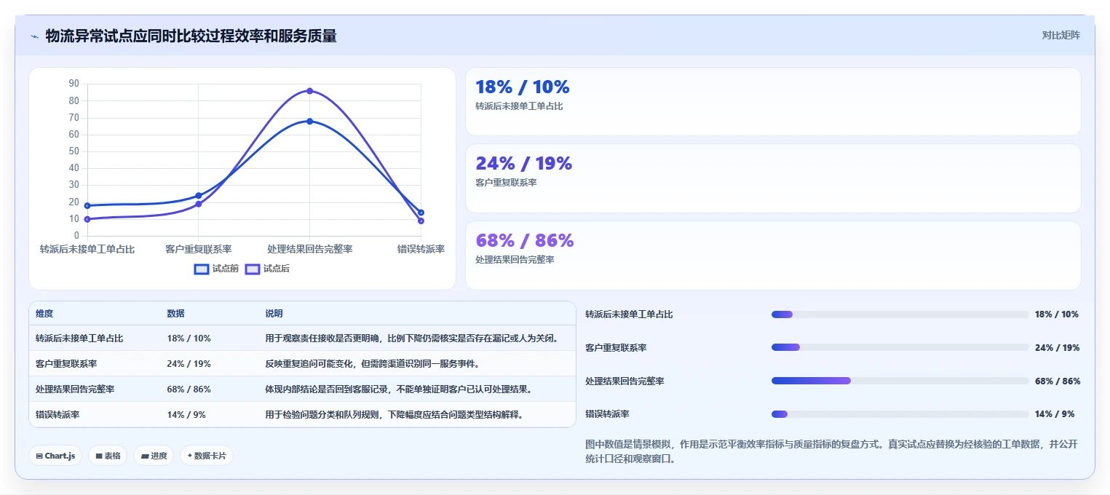Open the 68% / 86% data card
Viewport: 1110px width, 495px height.
[x=773, y=256]
